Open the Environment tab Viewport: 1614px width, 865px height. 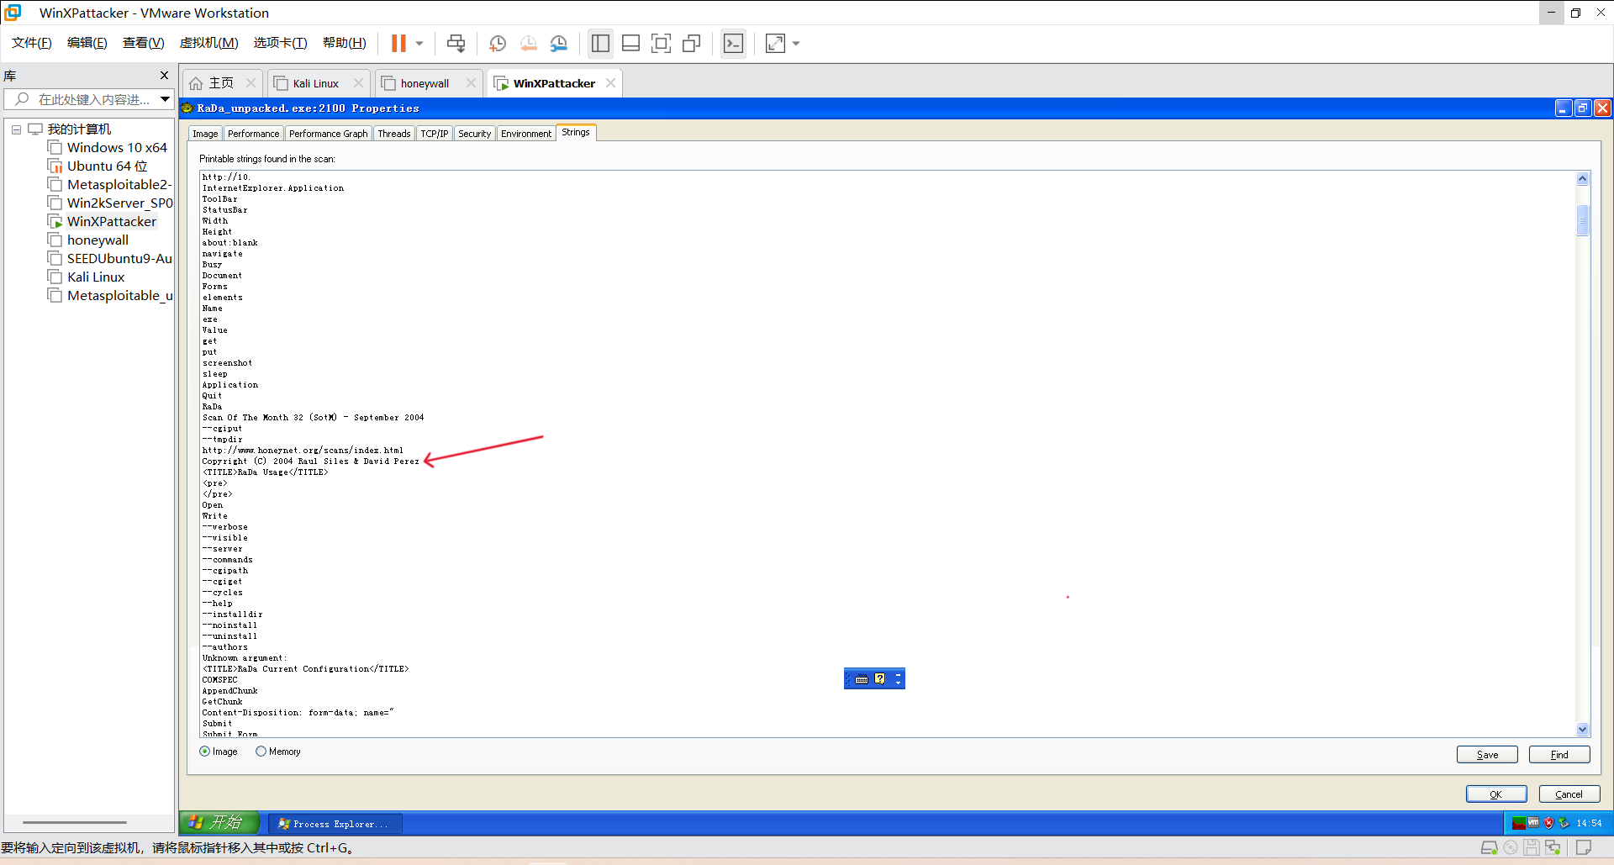(x=526, y=134)
